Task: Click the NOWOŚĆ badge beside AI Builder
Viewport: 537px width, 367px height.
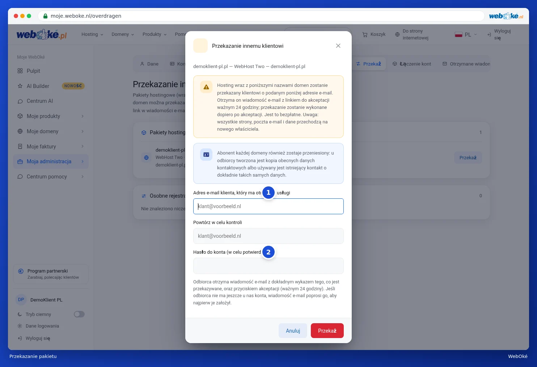Action: coord(73,86)
